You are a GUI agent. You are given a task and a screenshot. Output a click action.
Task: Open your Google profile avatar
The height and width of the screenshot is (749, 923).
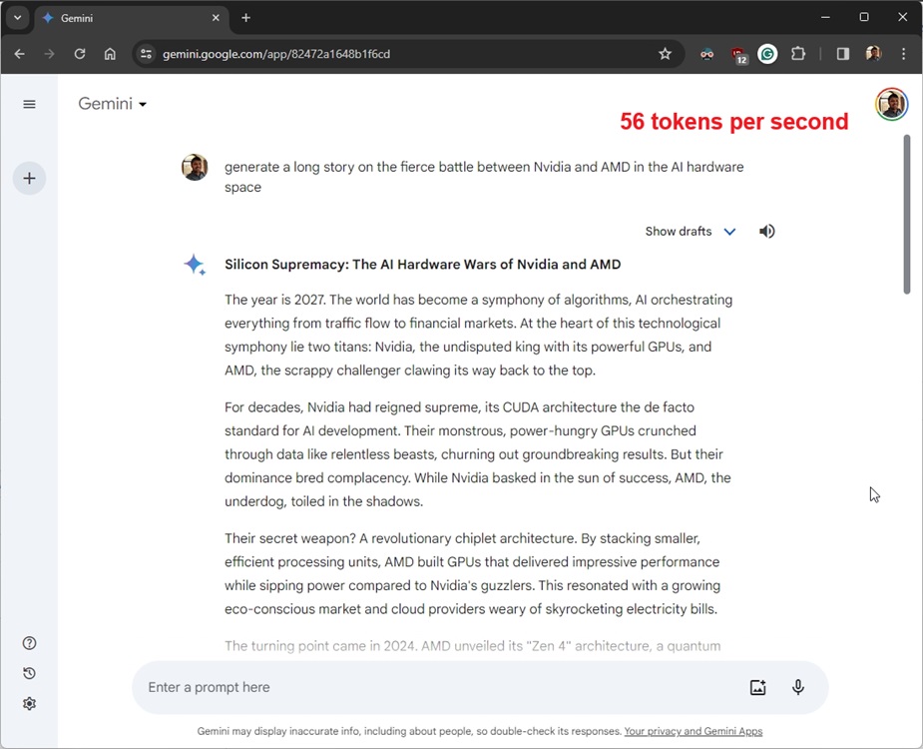pos(891,103)
